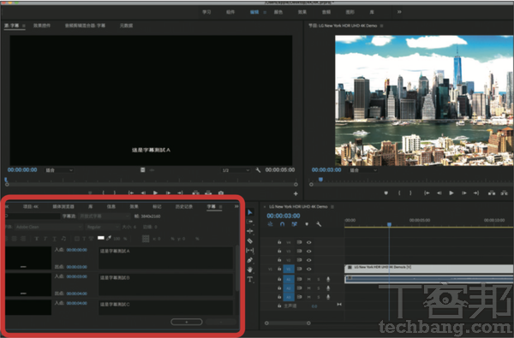Screen dimensions: 514x338
Task: Click source monitor timecode 00:00:00:00
Action: click(22, 170)
